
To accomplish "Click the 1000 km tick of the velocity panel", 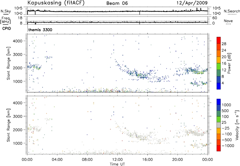I will pos(18,143).
